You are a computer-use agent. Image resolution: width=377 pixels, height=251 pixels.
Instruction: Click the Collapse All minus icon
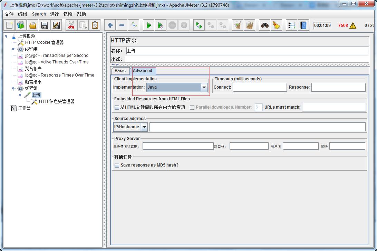click(x=122, y=25)
